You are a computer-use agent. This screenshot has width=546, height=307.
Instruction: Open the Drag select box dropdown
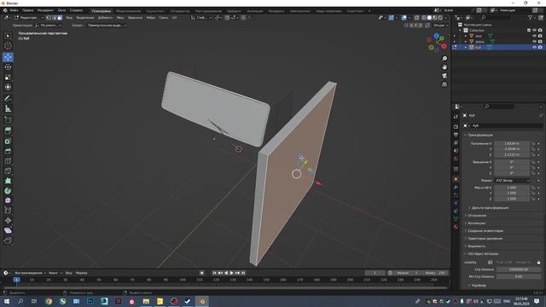[x=106, y=26]
